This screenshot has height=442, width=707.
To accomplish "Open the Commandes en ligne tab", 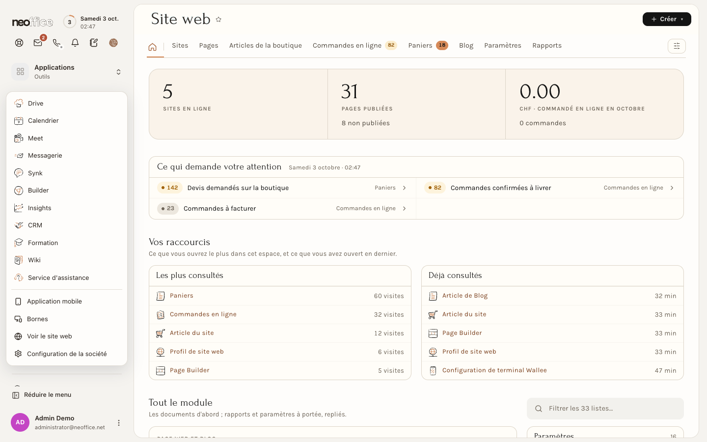I will 354,46.
